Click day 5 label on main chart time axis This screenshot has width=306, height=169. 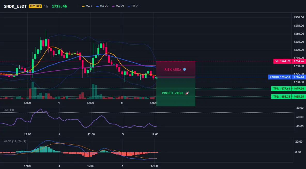click(122, 103)
